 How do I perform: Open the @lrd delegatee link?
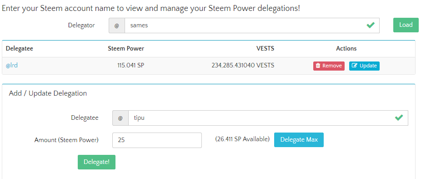pos(12,66)
